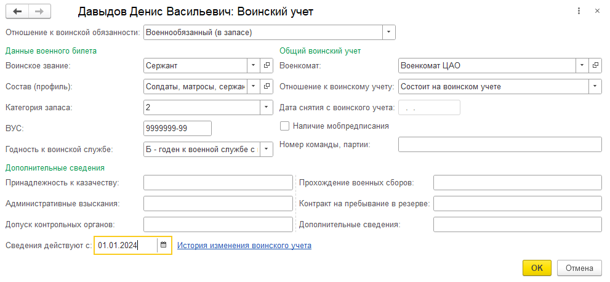Open Воинское звание item via open-form icon
Image resolution: width=610 pixels, height=282 pixels.
(x=267, y=65)
